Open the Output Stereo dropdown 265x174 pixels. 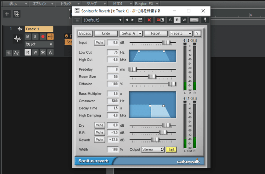tap(153, 149)
